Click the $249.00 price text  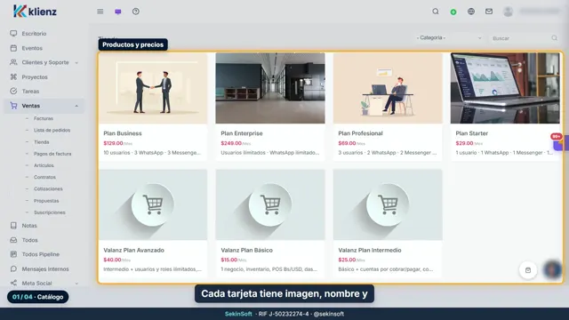coord(231,143)
